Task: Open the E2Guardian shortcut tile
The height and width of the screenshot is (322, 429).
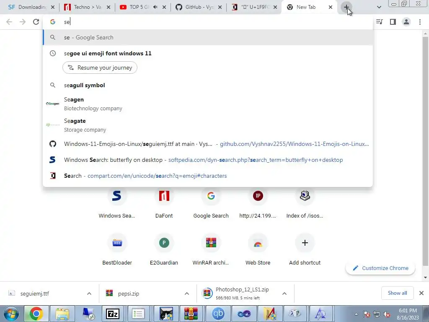Action: pyautogui.click(x=164, y=250)
